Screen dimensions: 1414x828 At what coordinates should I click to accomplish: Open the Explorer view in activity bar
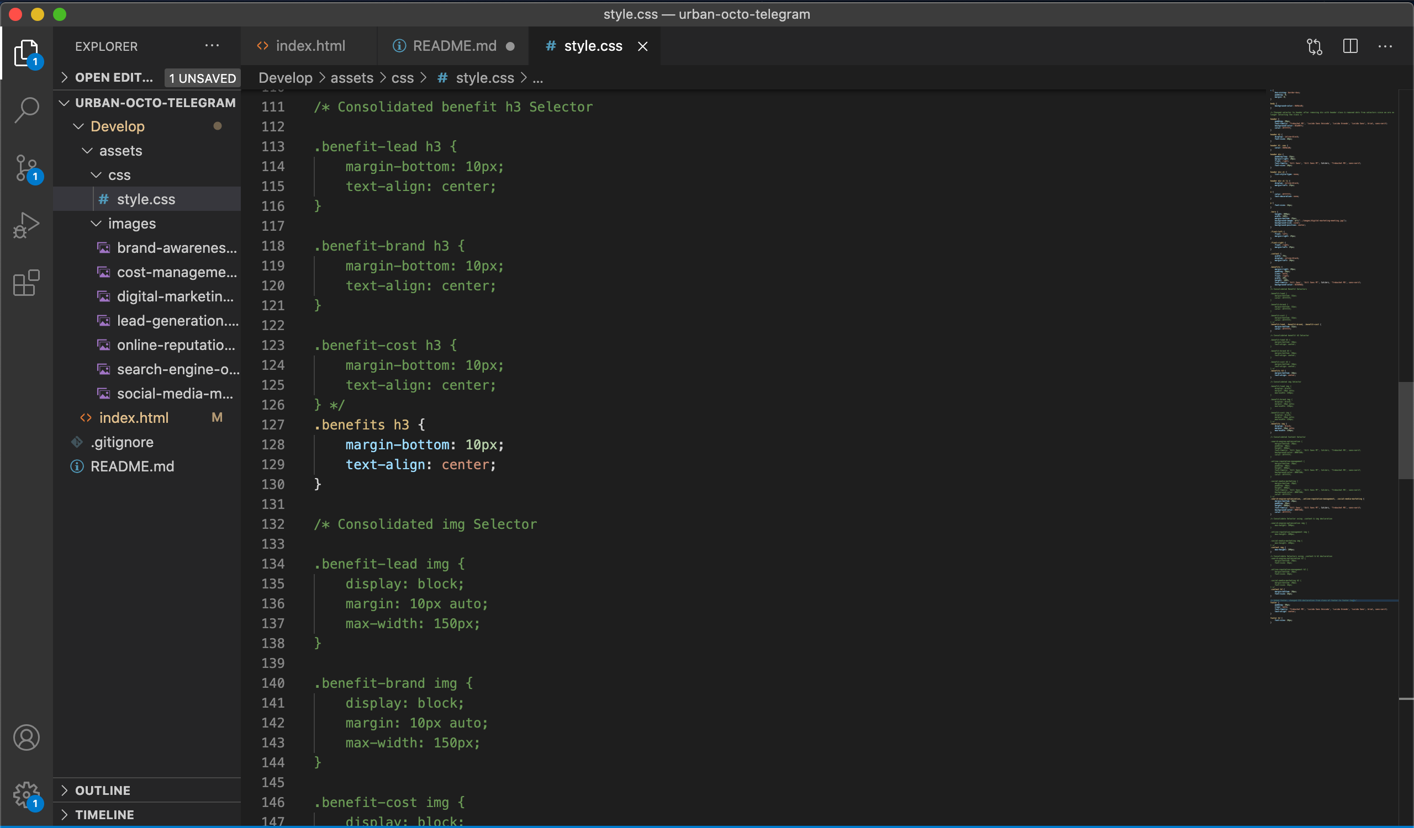click(x=27, y=53)
